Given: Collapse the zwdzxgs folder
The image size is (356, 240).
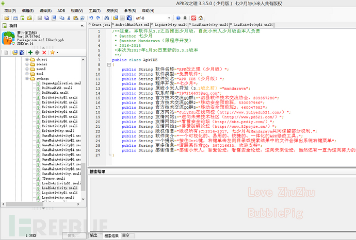Looking at the screenshot, I should (27, 78).
